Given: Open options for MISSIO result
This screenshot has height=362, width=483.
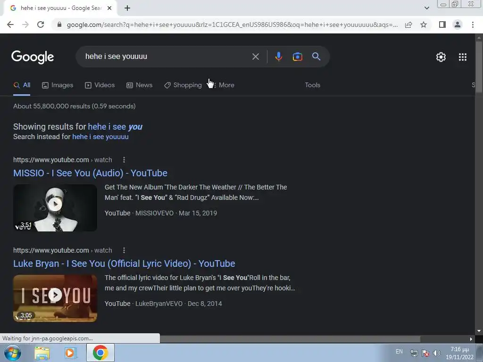Looking at the screenshot, I should (x=124, y=160).
